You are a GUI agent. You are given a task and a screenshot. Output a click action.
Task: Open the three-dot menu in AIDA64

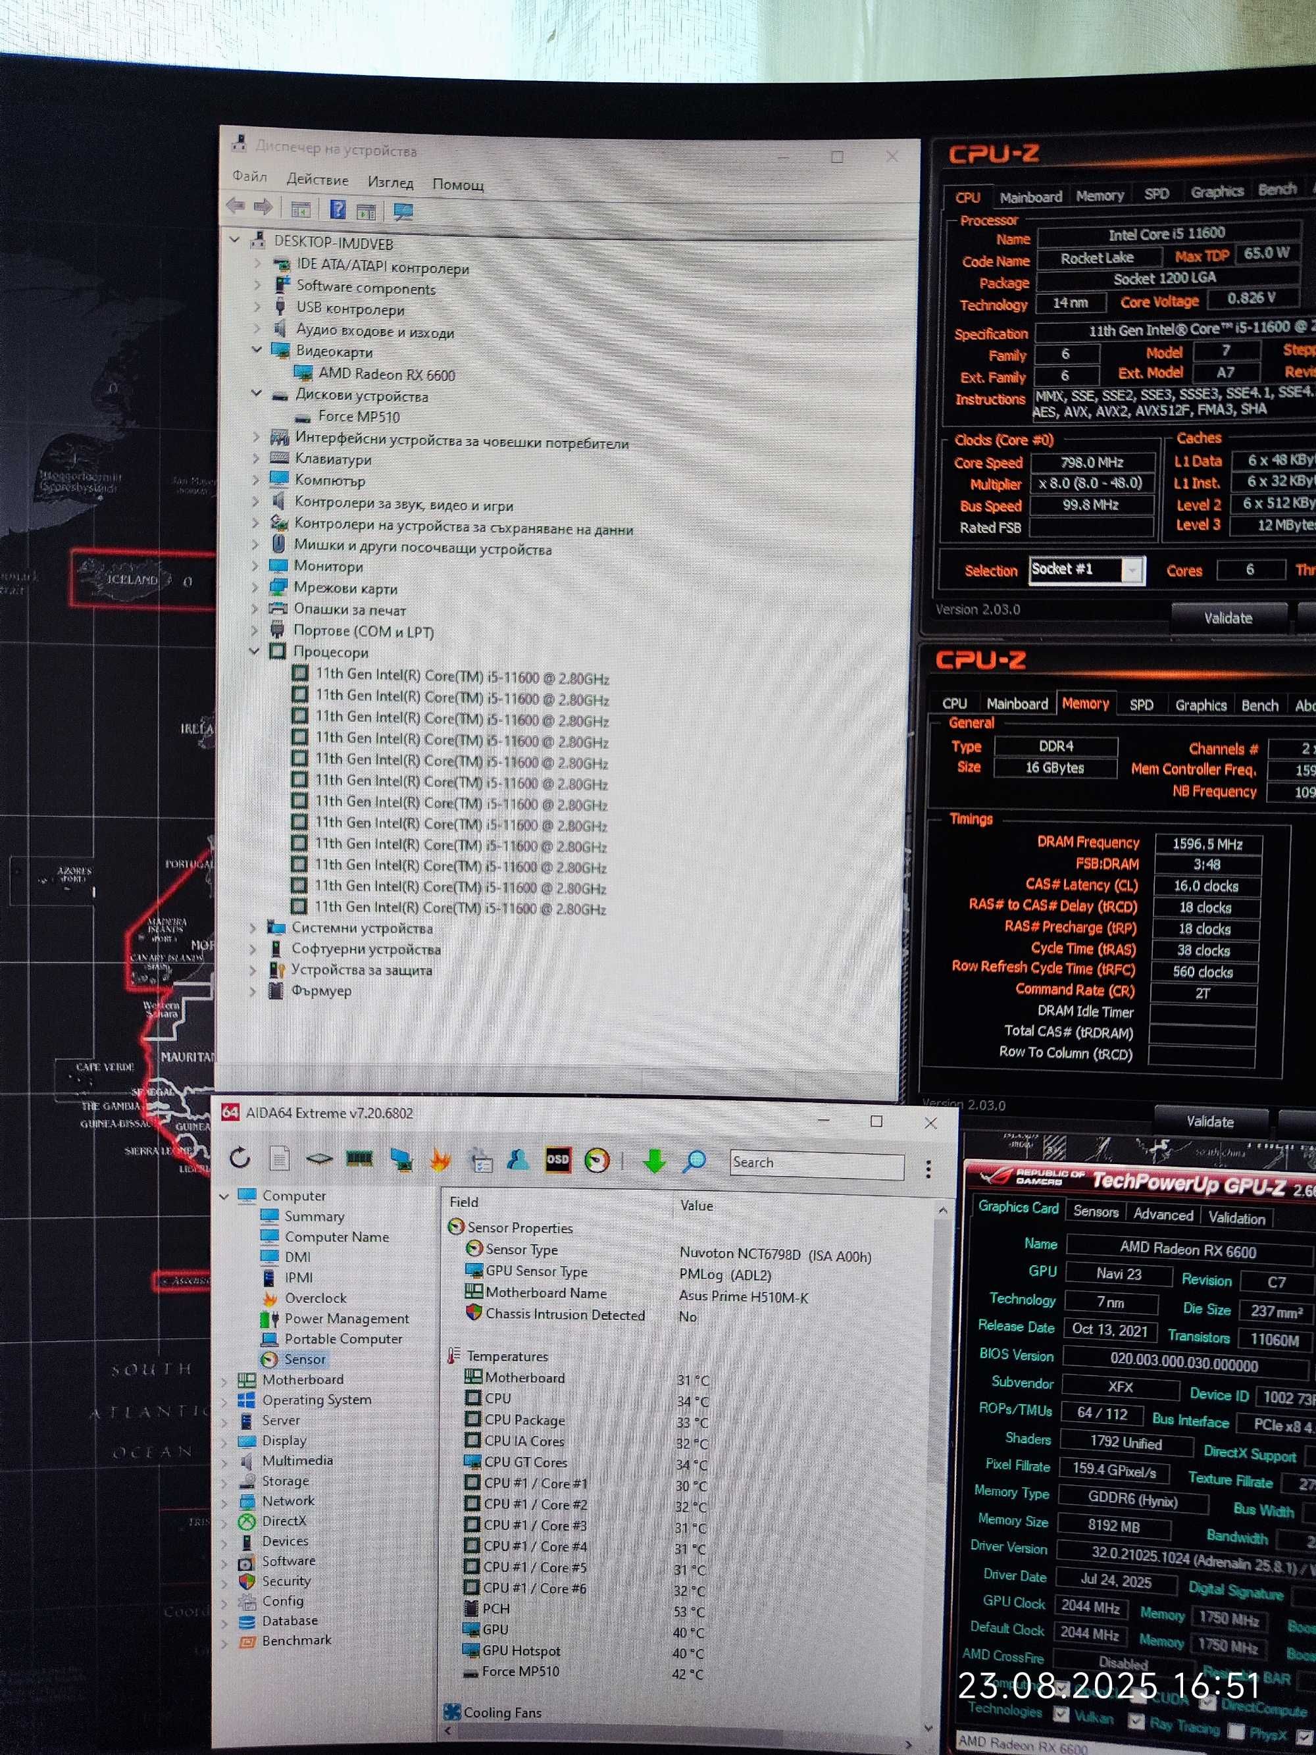coord(928,1168)
